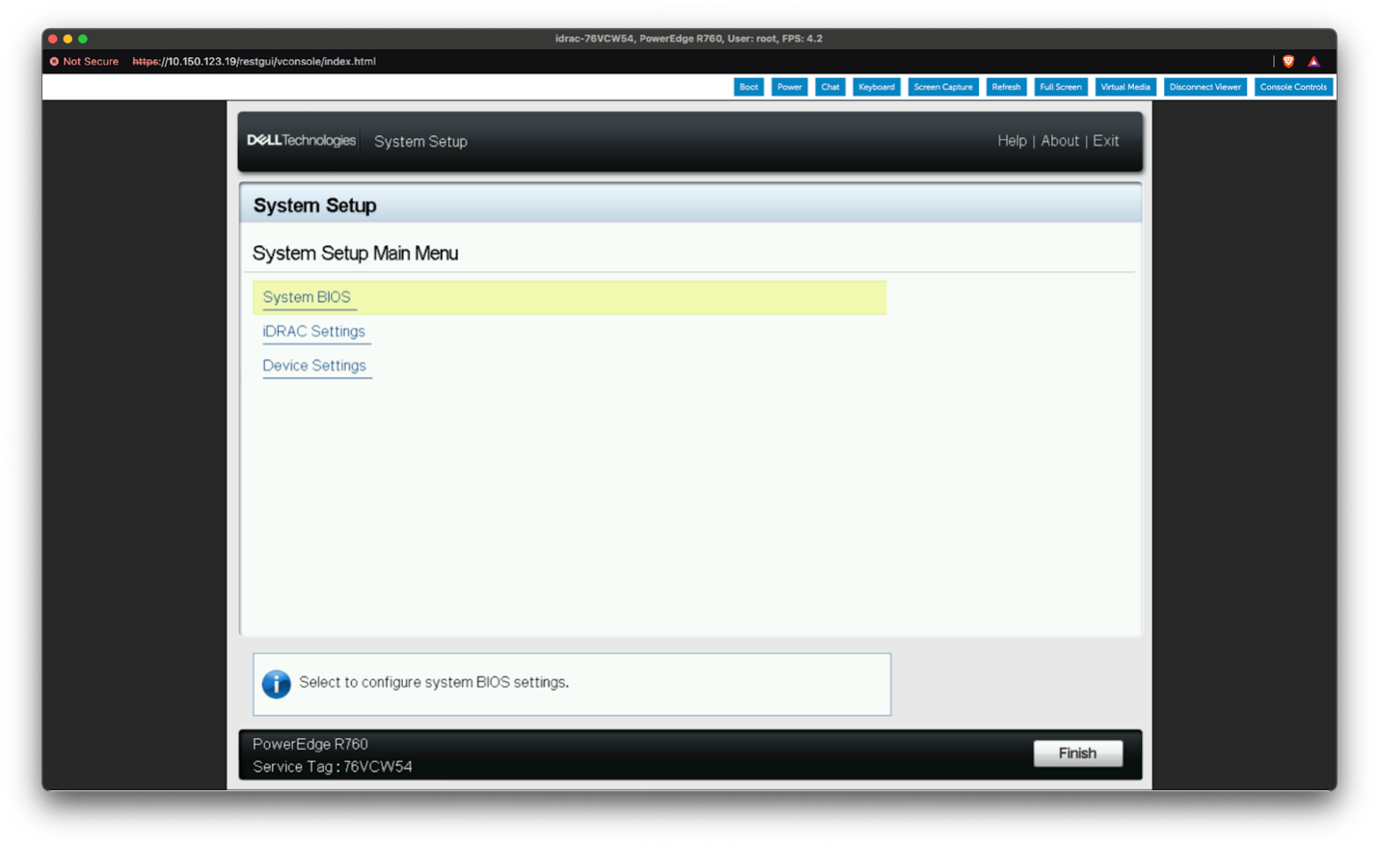Open the Boot options button
Viewport: 1379px width, 849px height.
pyautogui.click(x=748, y=87)
